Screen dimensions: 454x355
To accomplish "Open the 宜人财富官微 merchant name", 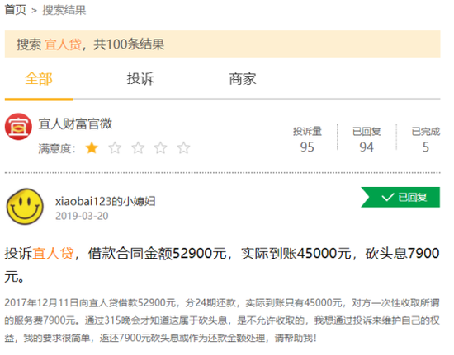I will pos(75,124).
